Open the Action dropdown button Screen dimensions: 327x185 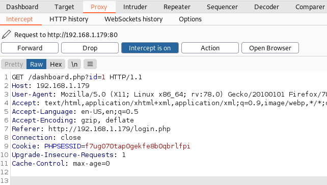coord(210,48)
